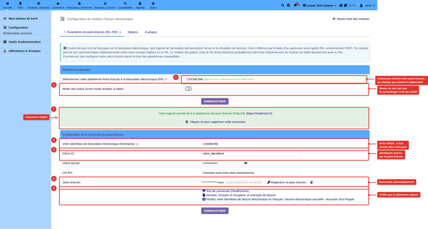Click the https://hubtimize.fr text
The image size is (428, 229).
point(259,114)
